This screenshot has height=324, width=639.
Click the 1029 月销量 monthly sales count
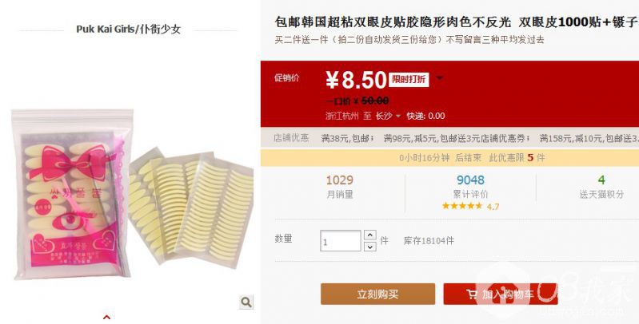tap(339, 180)
